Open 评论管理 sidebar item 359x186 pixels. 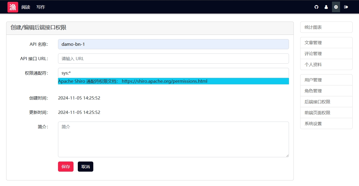(x=326, y=53)
